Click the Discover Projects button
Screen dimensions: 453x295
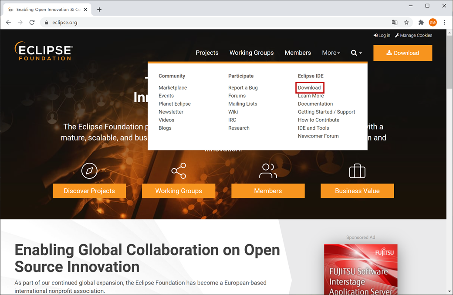[89, 191]
